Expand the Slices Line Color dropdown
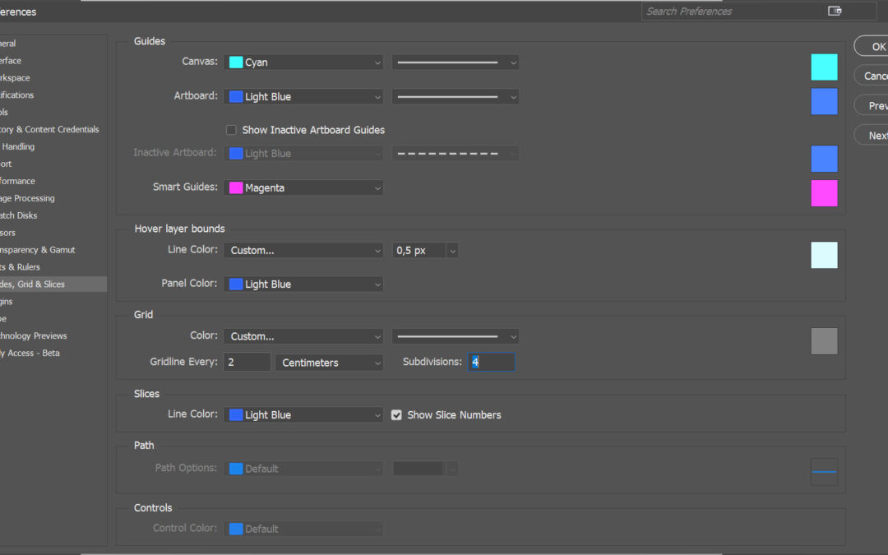 [303, 415]
